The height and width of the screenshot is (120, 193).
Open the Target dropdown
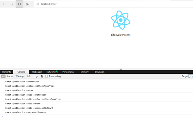(191, 76)
